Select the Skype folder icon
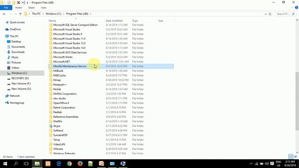Screen dimensions: 299x168 click(51, 126)
